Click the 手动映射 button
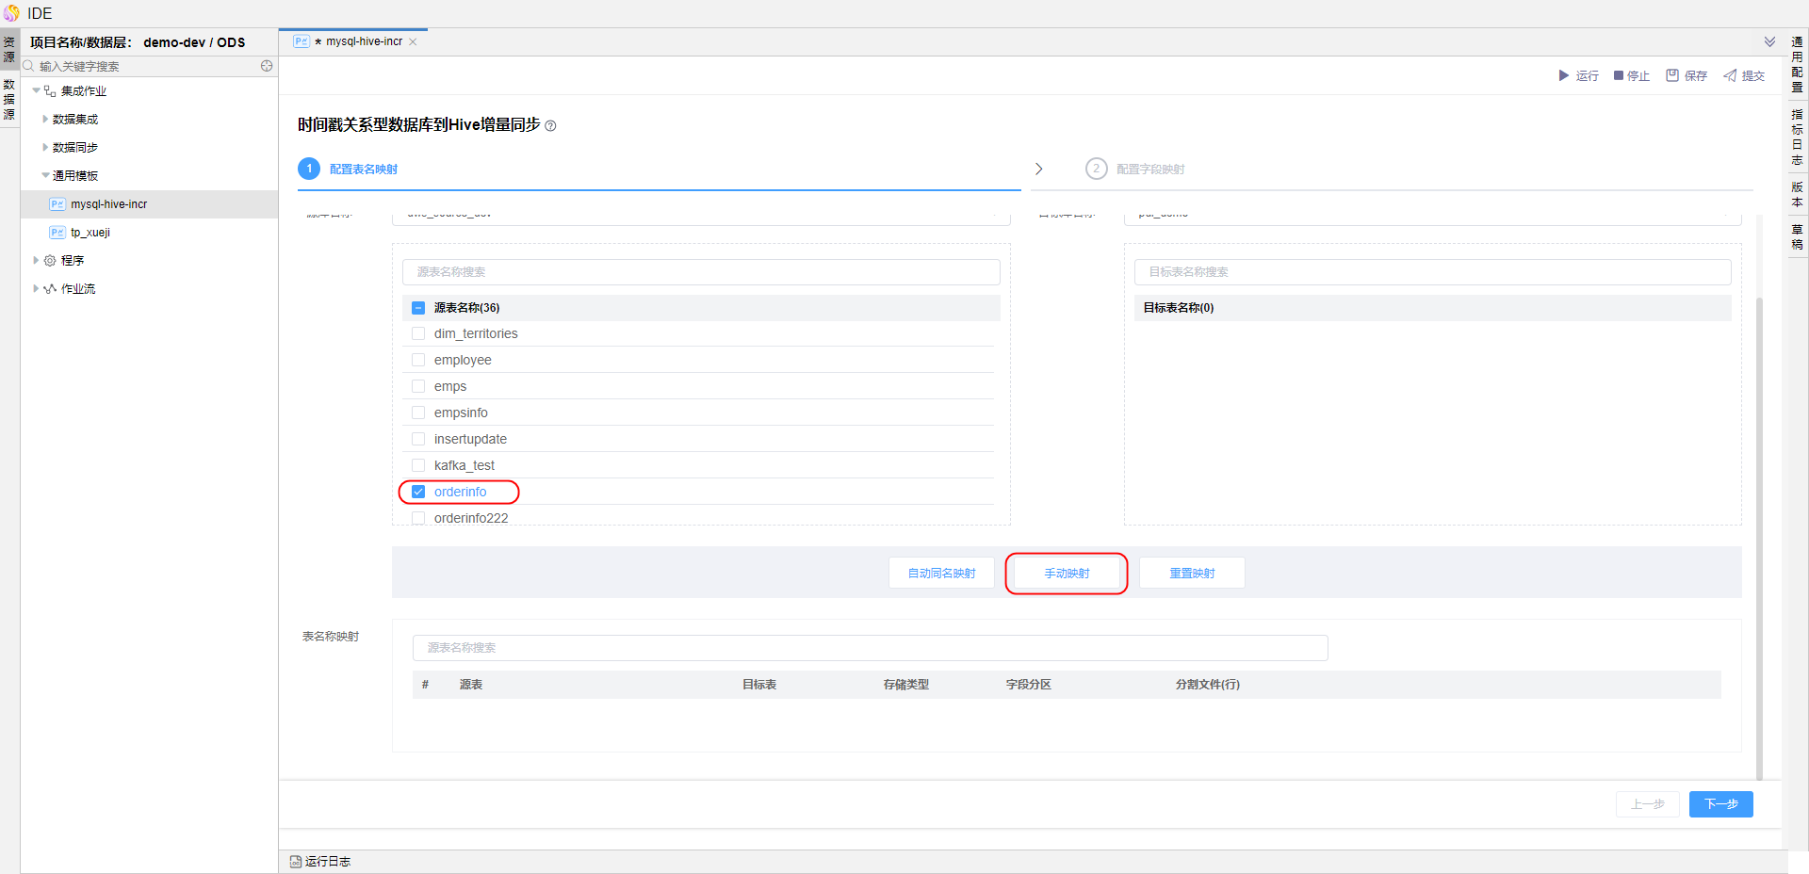This screenshot has width=1809, height=874. pyautogui.click(x=1067, y=573)
